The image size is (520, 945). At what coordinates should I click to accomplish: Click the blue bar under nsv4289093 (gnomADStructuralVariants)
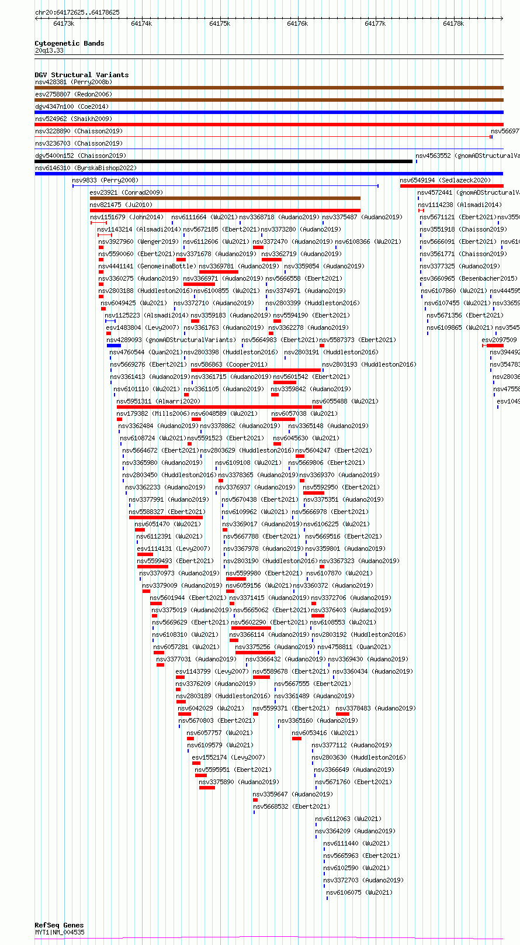[x=114, y=346]
